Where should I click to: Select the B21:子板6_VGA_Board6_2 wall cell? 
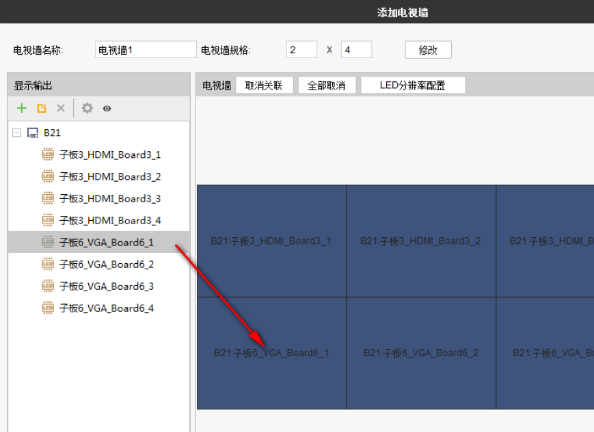421,353
